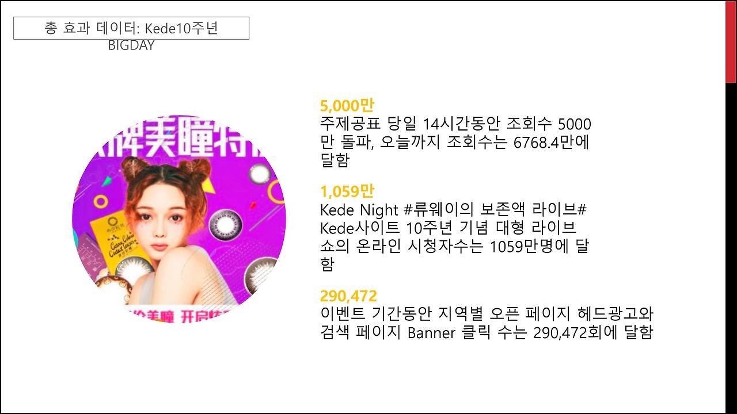Click the yellow ring graphic left of the woman
Image resolution: width=737 pixels, height=414 pixels.
102,201
